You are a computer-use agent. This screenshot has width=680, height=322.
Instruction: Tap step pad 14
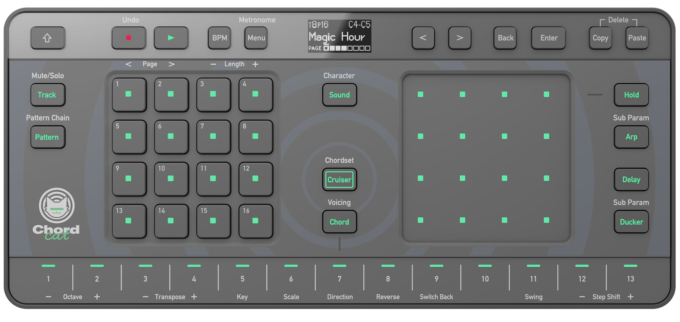(171, 221)
